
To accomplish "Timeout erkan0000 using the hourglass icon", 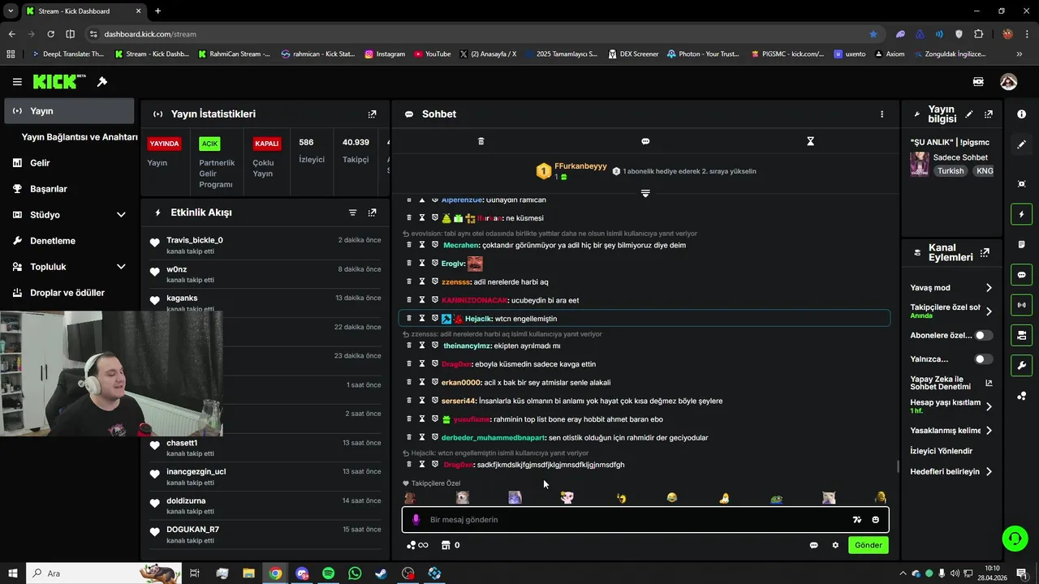I will 422,382.
